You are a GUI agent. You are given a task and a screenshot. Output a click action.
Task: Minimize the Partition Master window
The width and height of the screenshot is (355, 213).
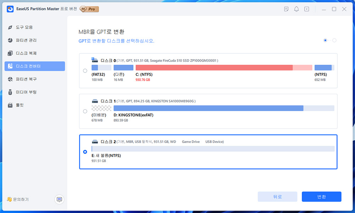(x=324, y=9)
